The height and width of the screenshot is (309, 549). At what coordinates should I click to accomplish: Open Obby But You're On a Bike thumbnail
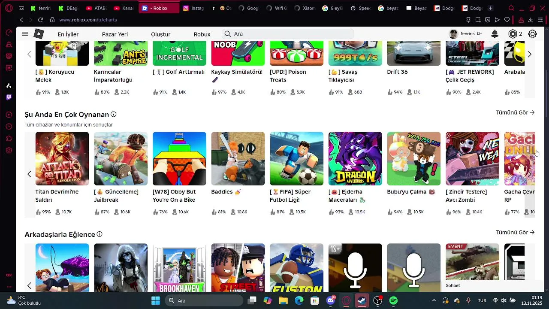pyautogui.click(x=179, y=159)
